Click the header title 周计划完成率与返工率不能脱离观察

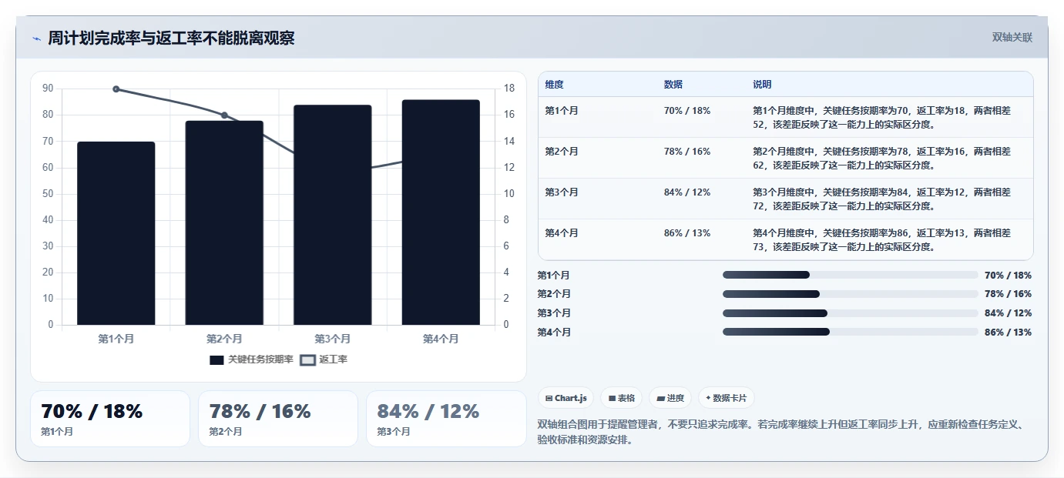tap(171, 38)
